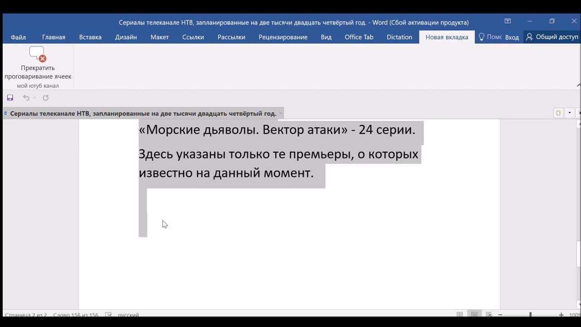Click the word count in status bar
This screenshot has width=581, height=327.
[76, 315]
